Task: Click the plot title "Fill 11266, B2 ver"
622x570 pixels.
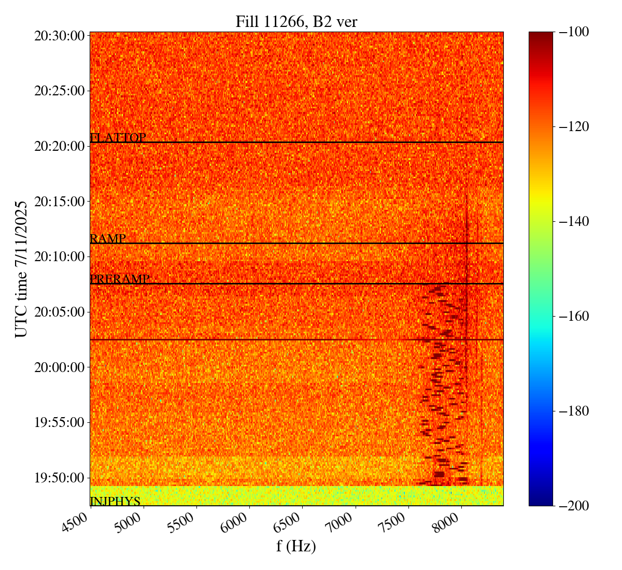Action: [296, 21]
